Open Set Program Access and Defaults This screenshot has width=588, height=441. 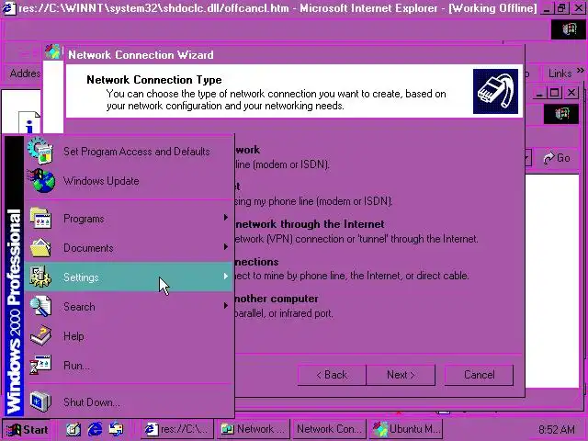pyautogui.click(x=129, y=152)
